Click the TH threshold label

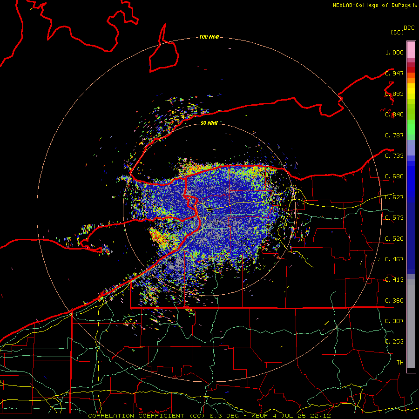(x=400, y=362)
